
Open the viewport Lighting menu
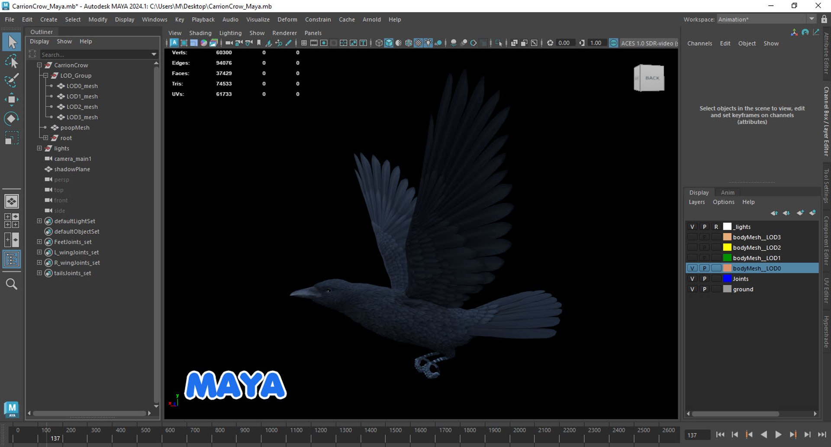pyautogui.click(x=230, y=33)
